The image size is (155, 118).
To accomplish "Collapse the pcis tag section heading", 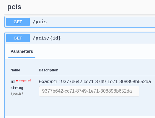I will [14, 7].
